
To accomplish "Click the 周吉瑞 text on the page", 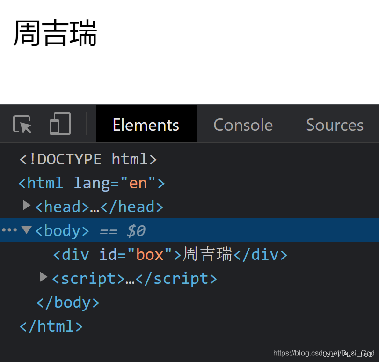I will tap(55, 33).
